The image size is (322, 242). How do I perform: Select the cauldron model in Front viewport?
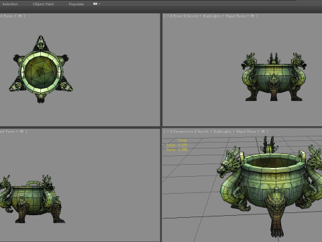coord(274,77)
